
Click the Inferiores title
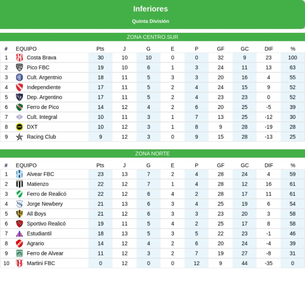pos(150,9)
